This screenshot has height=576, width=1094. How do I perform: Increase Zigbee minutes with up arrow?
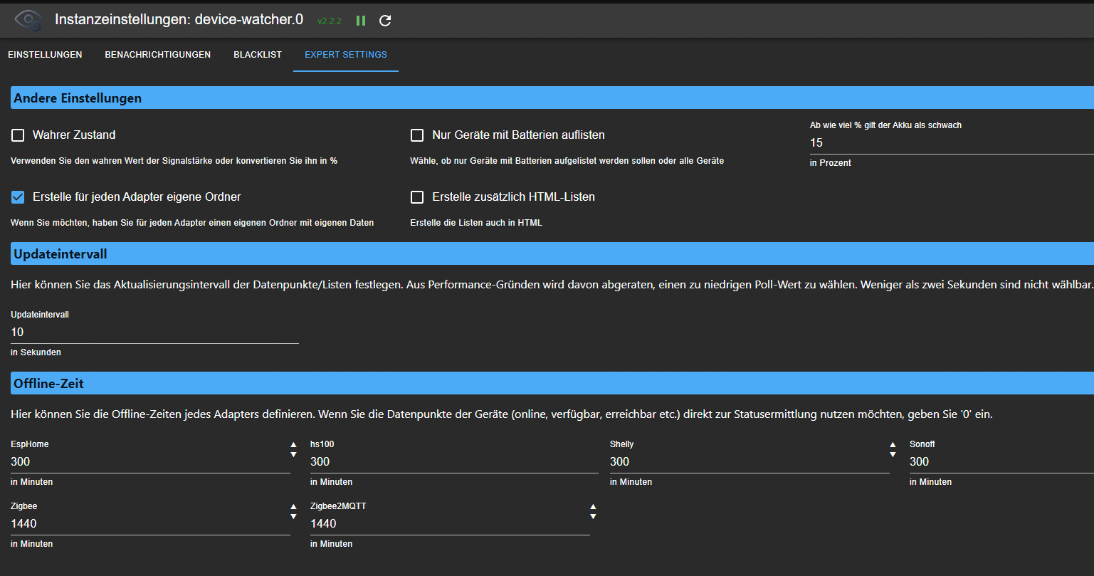point(293,507)
